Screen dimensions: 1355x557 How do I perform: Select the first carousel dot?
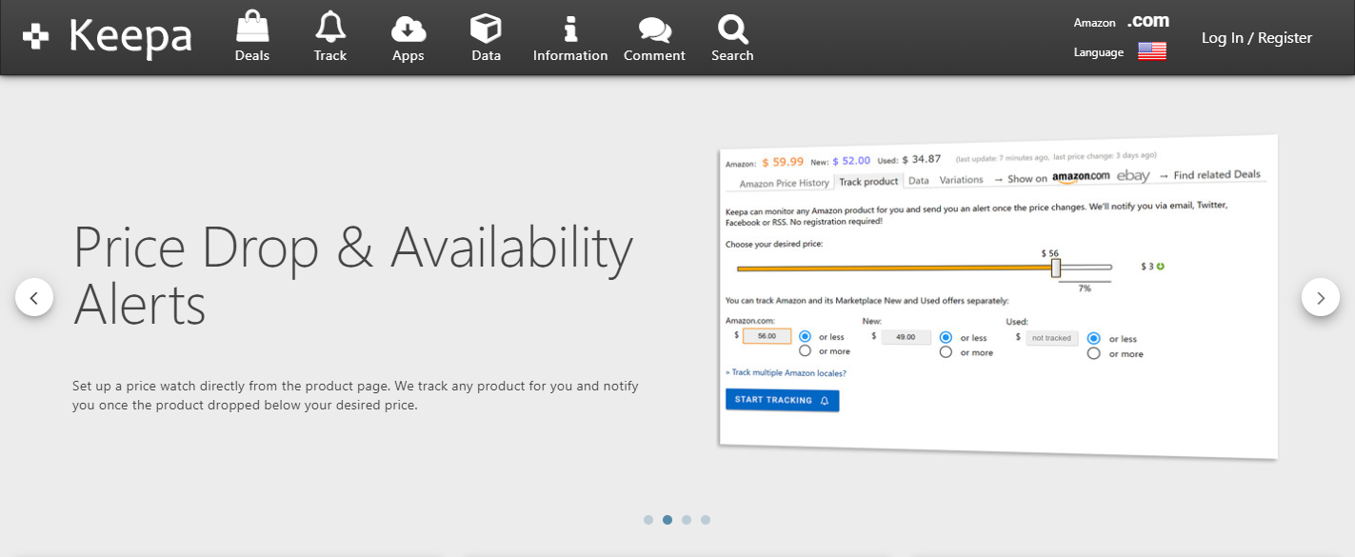(x=648, y=520)
